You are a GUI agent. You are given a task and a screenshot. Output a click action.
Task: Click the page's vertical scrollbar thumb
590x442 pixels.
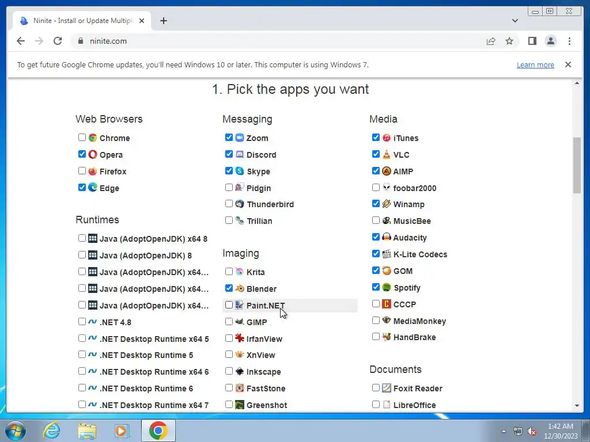pyautogui.click(x=577, y=165)
